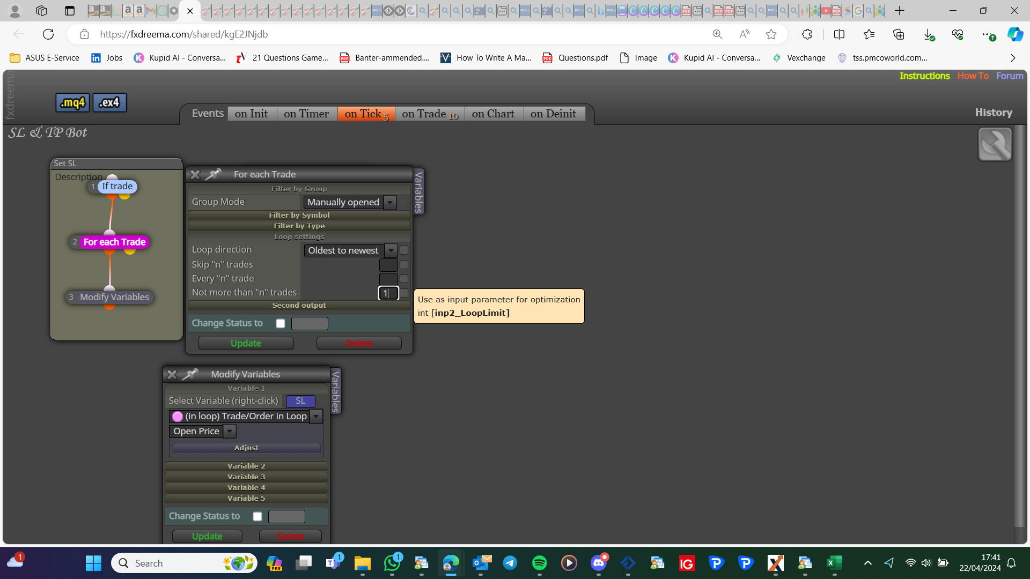Open the Forum link
Screen dimensions: 1030x579
[x=1010, y=76]
